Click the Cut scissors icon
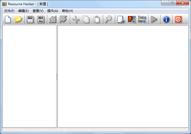 click(76, 19)
